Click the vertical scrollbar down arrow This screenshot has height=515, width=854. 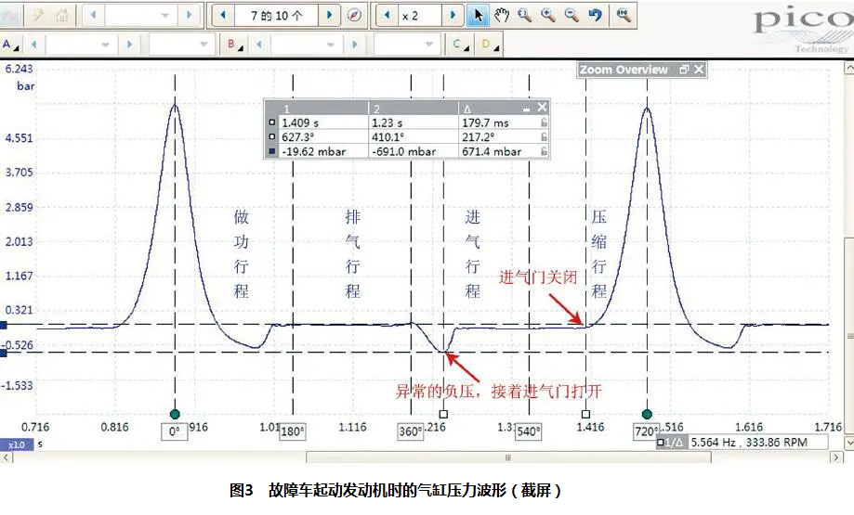click(848, 444)
